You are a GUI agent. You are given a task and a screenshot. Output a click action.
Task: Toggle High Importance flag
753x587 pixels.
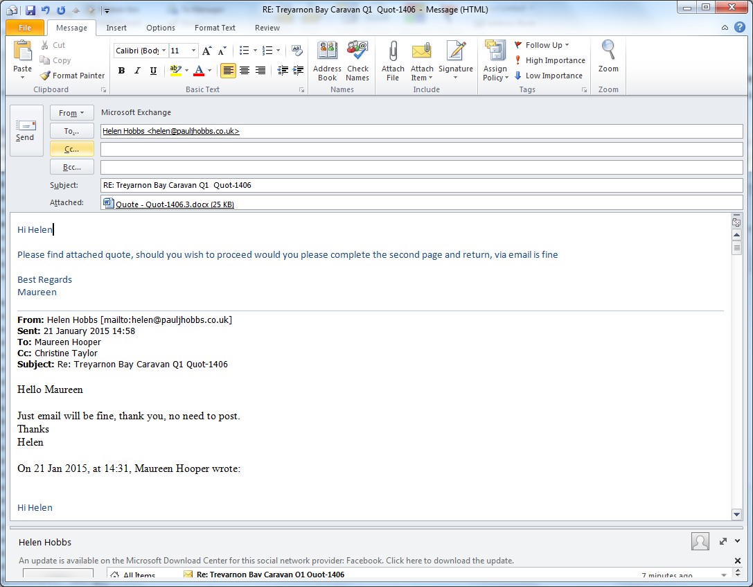click(x=550, y=60)
